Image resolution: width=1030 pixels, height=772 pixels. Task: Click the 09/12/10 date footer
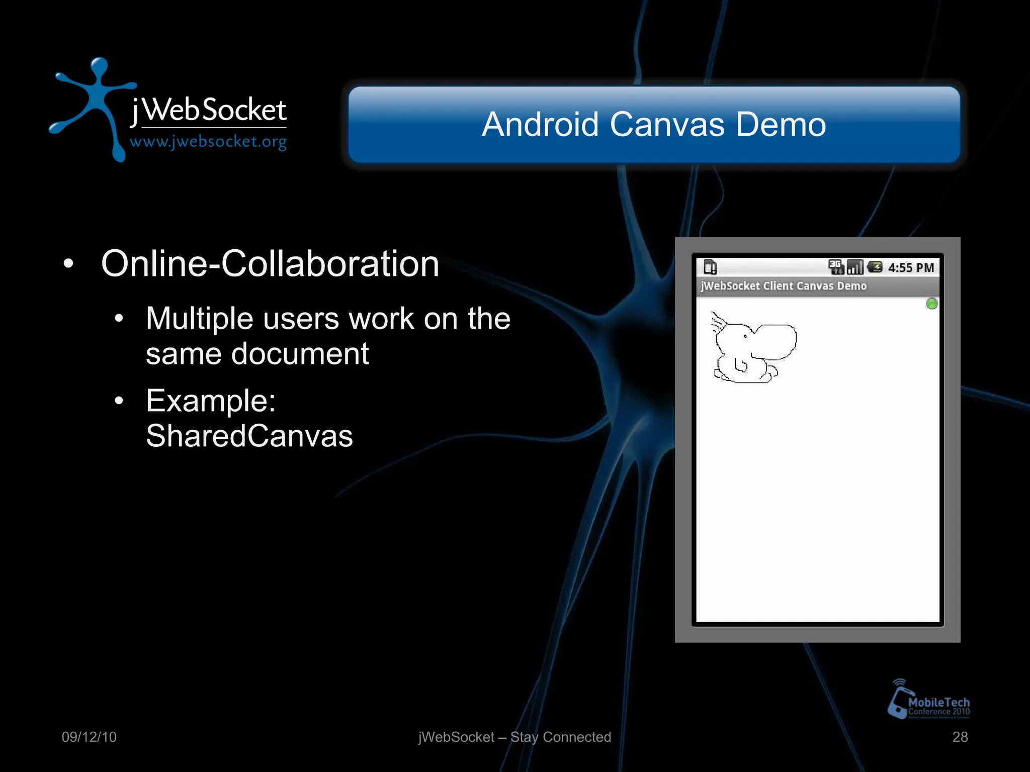click(x=89, y=737)
